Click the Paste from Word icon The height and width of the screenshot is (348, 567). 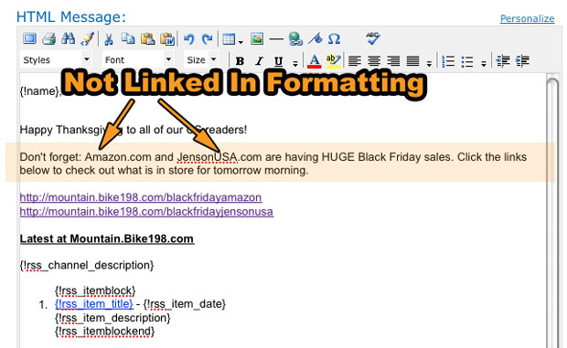click(x=167, y=39)
